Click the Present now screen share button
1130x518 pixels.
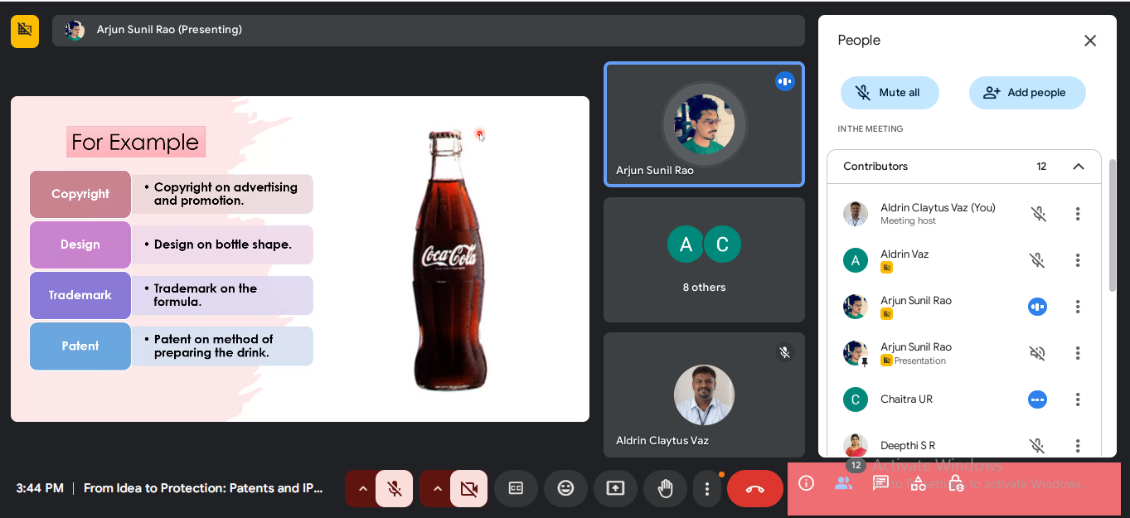click(x=615, y=489)
